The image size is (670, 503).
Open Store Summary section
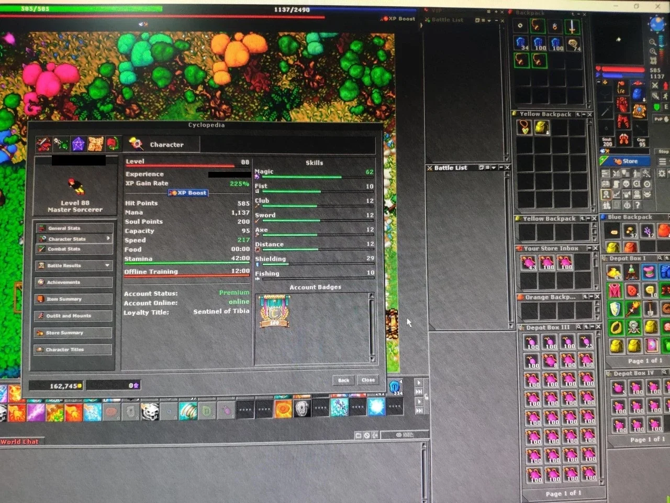tap(74, 333)
